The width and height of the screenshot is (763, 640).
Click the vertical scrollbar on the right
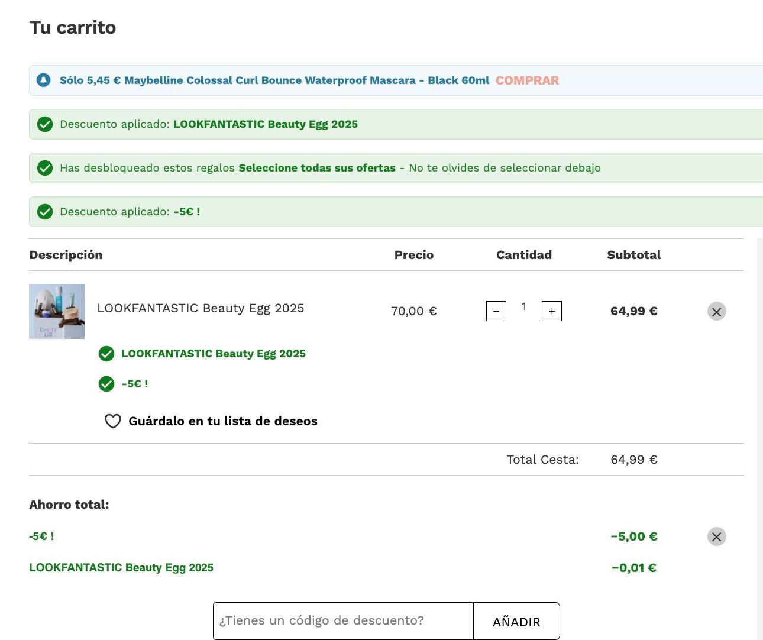pyautogui.click(x=760, y=439)
